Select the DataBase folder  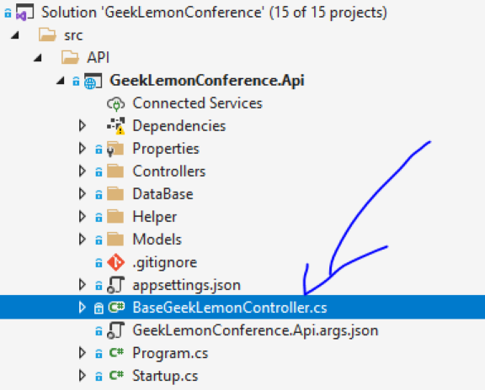[x=163, y=194]
